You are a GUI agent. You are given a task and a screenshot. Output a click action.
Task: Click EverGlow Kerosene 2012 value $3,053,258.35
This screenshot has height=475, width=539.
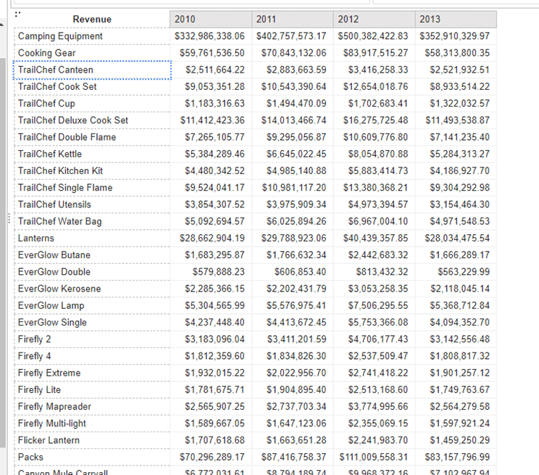pos(378,289)
